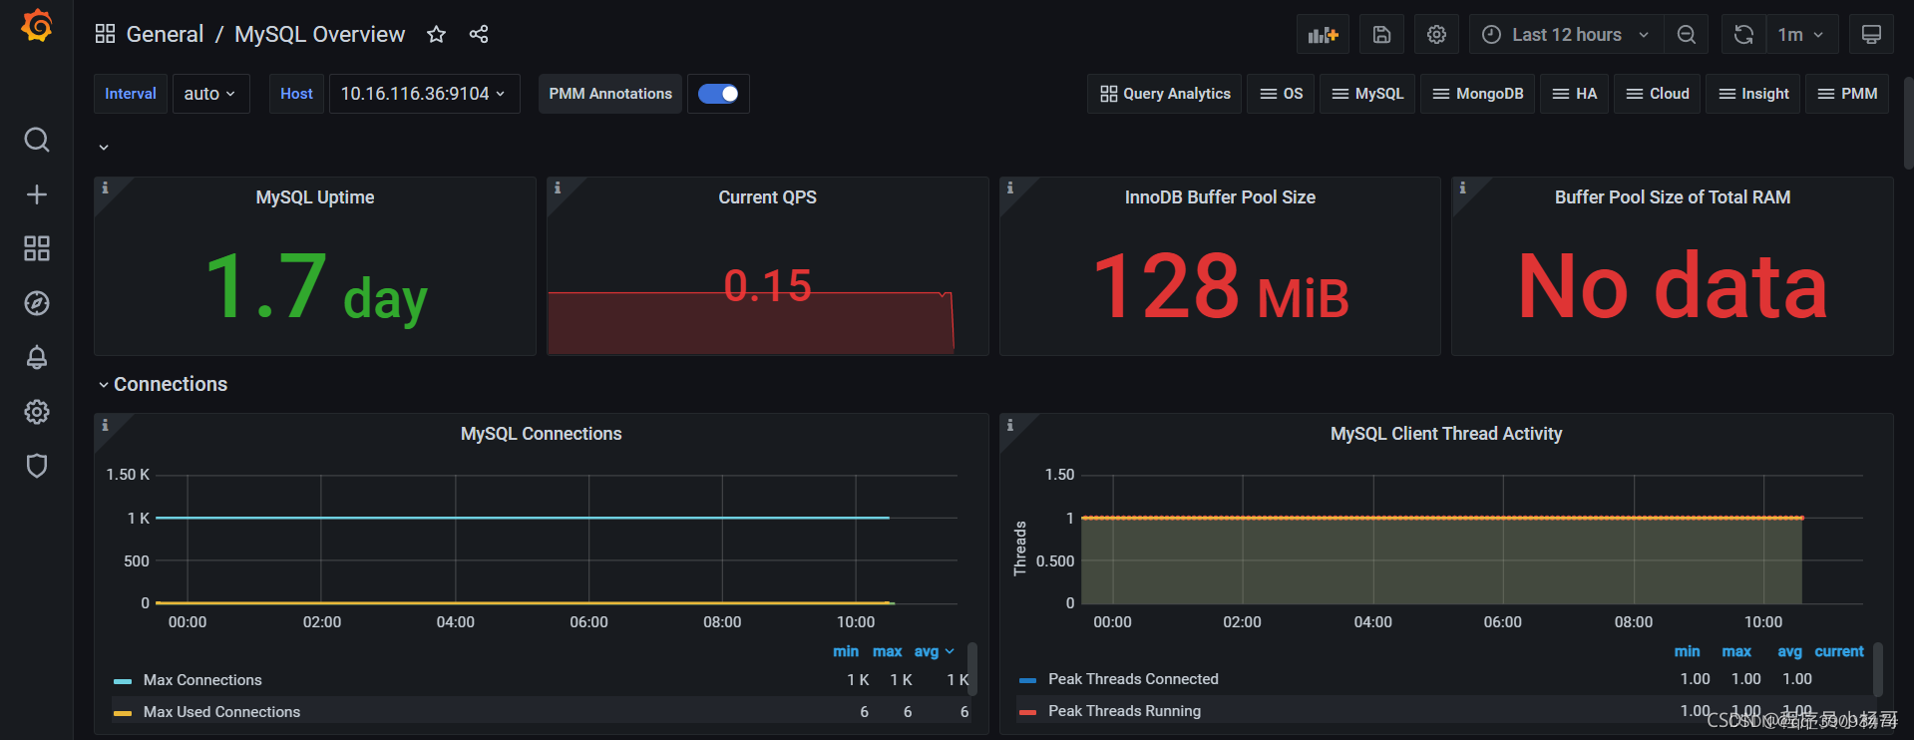Open the Server Admin shield icon
Image resolution: width=1914 pixels, height=740 pixels.
coord(37,466)
